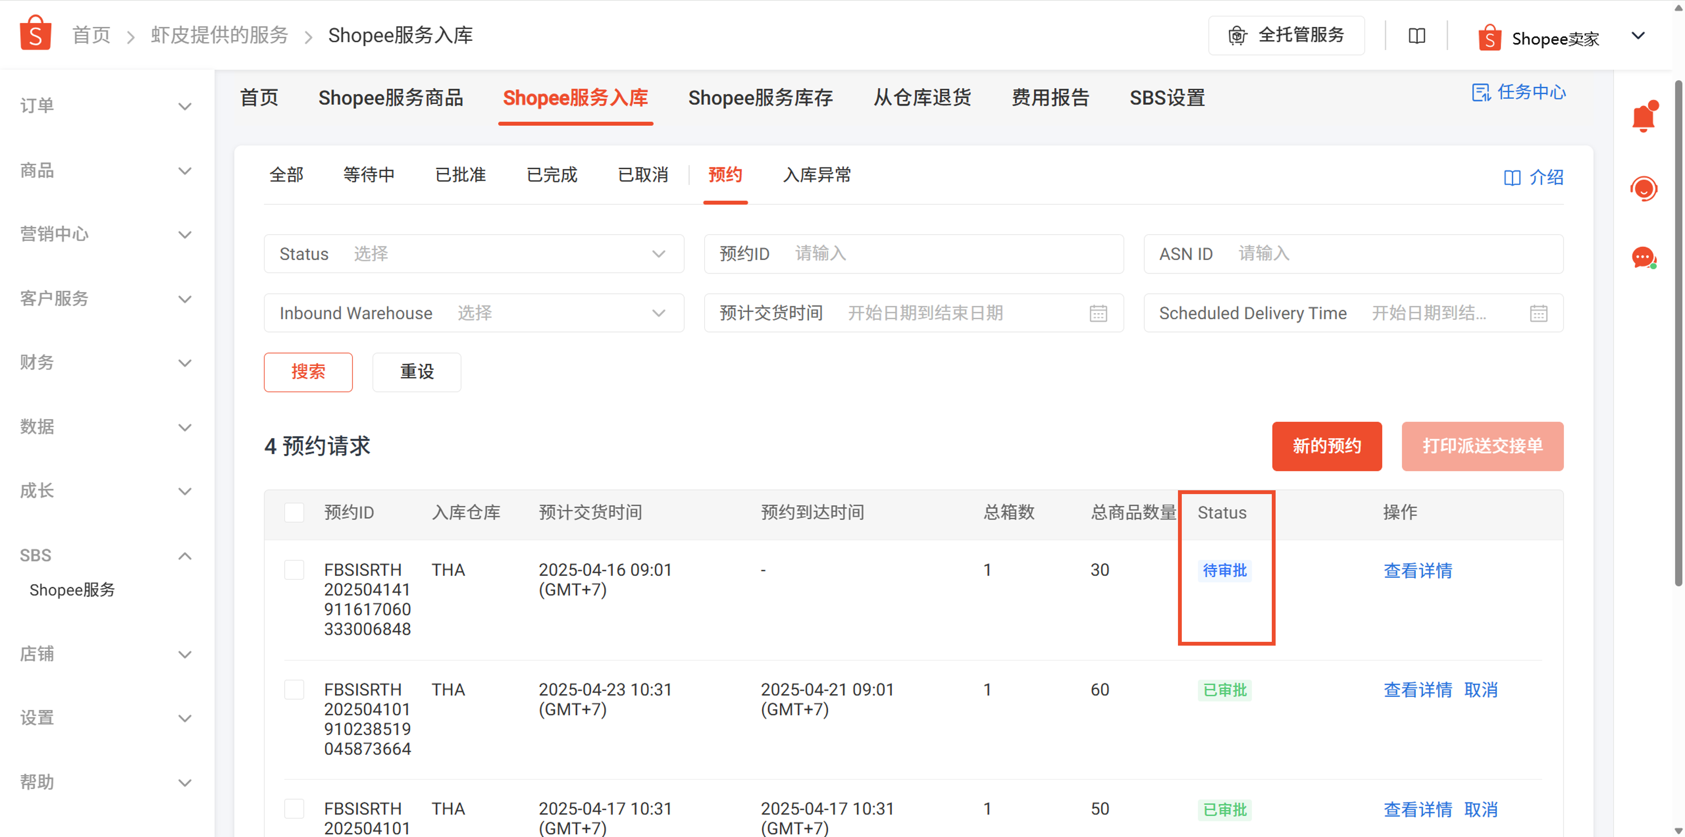1685x837 pixels.
Task: Open the Shopee服务库存 tab
Action: pyautogui.click(x=760, y=98)
